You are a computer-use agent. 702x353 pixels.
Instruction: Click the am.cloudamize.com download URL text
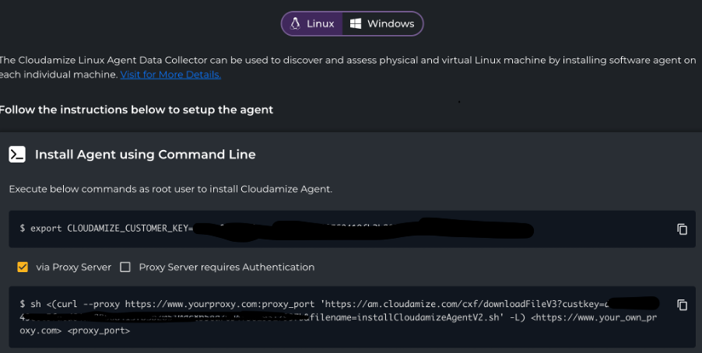click(405, 304)
